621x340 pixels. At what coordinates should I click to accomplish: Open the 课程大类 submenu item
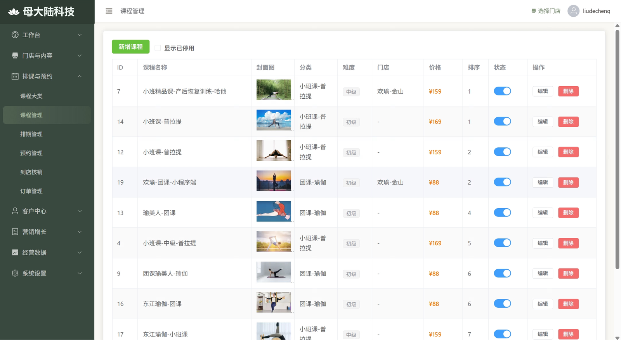pyautogui.click(x=47, y=96)
